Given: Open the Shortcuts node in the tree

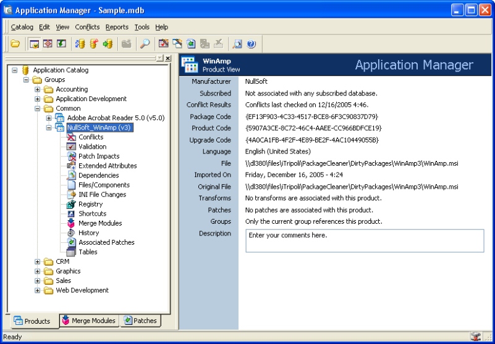Looking at the screenshot, I should pyautogui.click(x=92, y=214).
